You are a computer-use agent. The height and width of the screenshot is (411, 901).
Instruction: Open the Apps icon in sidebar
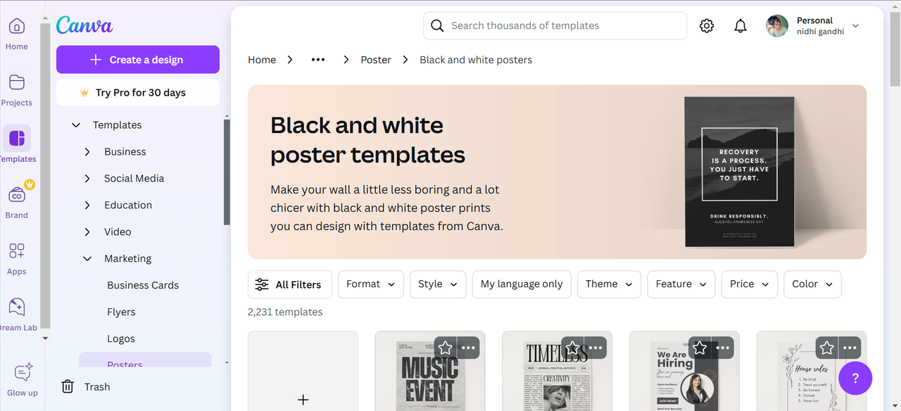click(16, 251)
